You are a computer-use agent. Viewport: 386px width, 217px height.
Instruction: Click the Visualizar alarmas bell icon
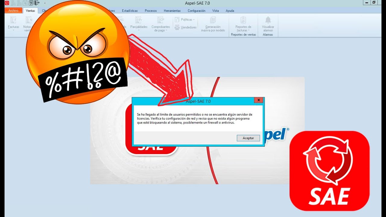pos(268,20)
